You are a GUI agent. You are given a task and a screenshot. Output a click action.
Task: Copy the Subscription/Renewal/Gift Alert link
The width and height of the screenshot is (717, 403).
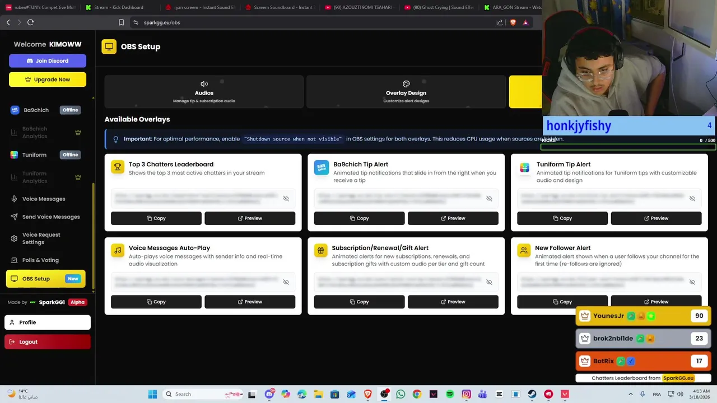pos(360,302)
